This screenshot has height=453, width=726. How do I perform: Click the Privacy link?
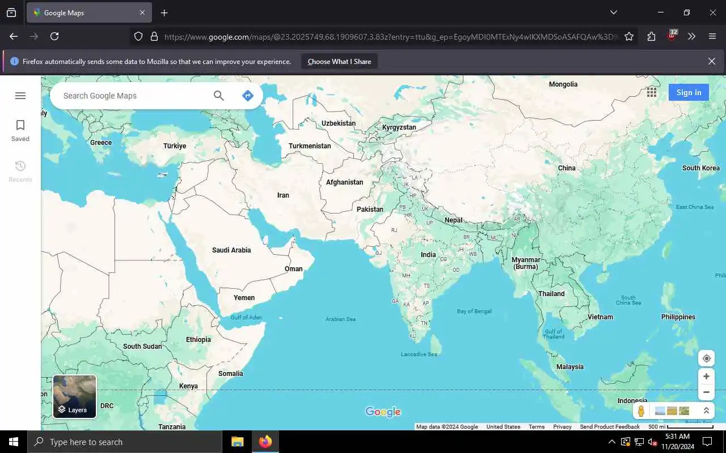click(x=562, y=426)
